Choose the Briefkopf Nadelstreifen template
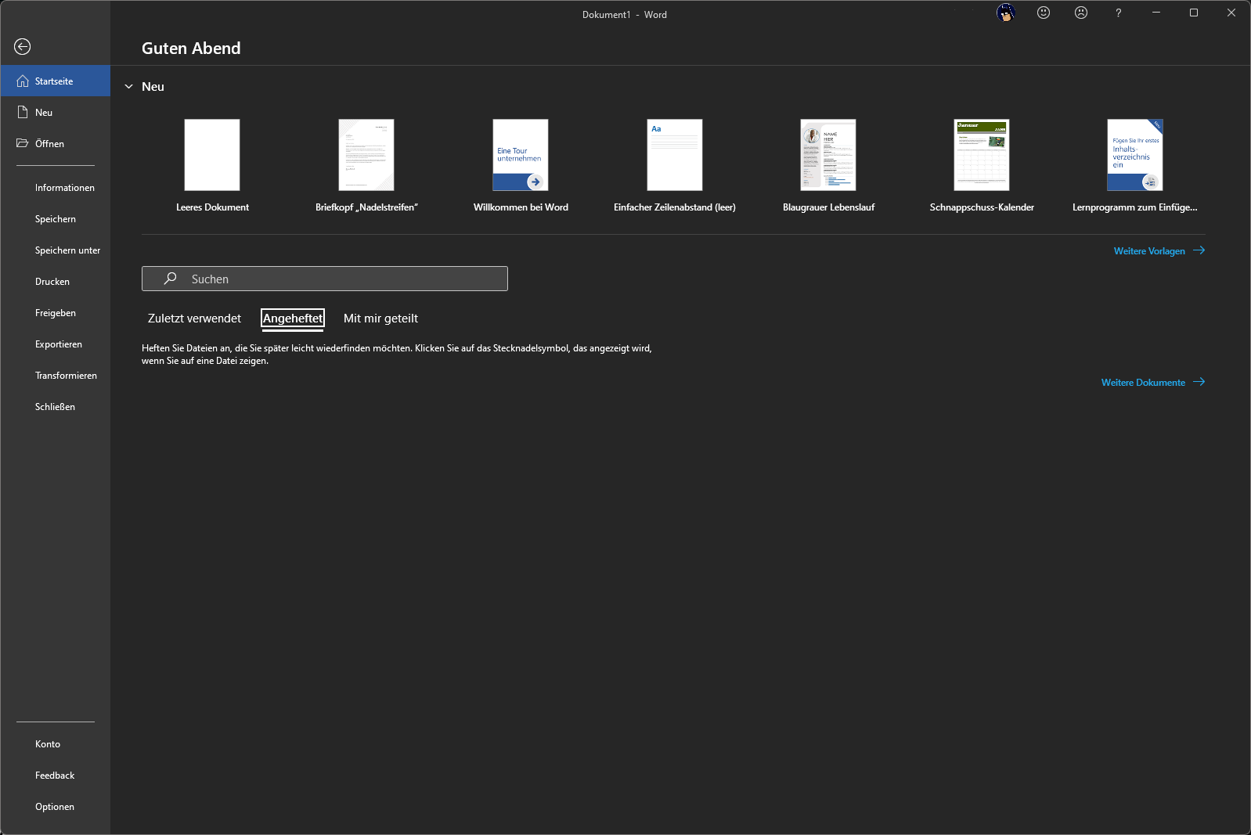The image size is (1251, 835). 366,166
